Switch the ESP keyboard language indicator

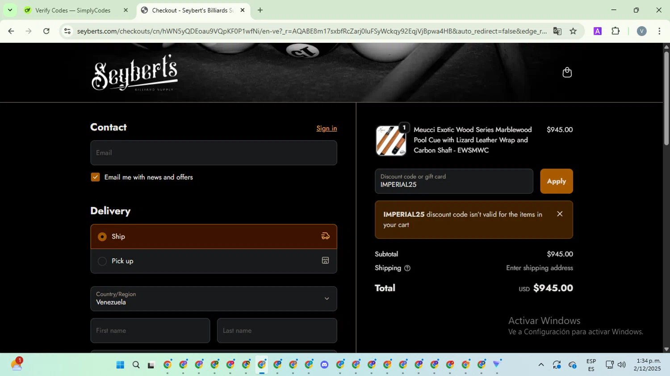pos(591,365)
